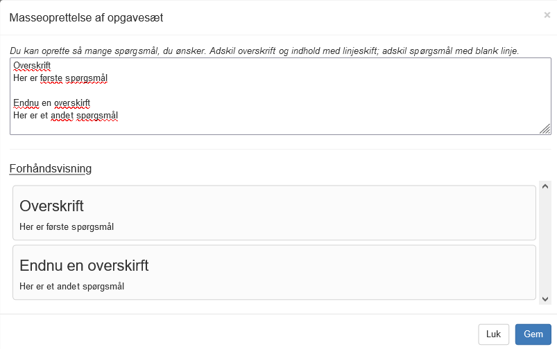Place cursor on 'Her er et andet spørgsmål' line
The height and width of the screenshot is (349, 557).
66,115
